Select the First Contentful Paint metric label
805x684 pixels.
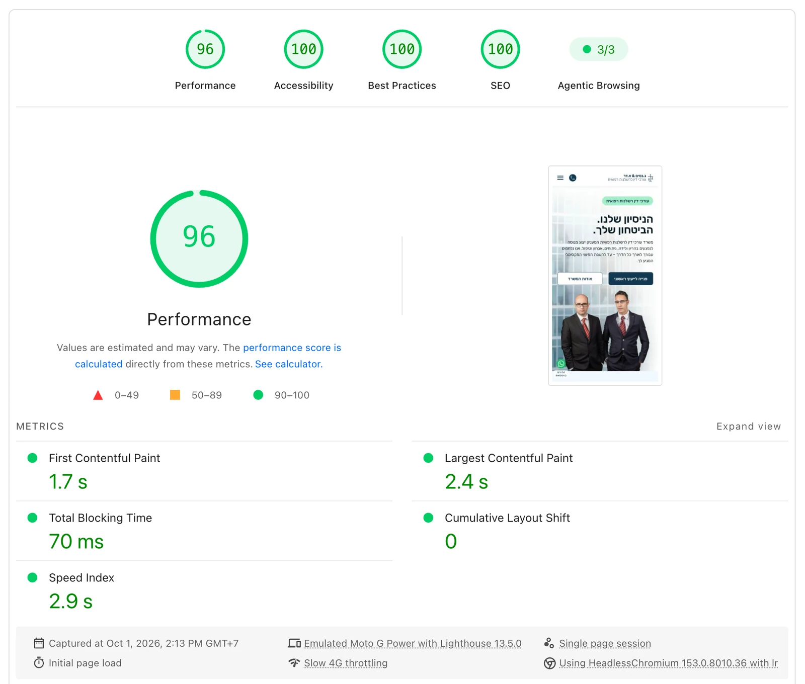click(x=104, y=458)
